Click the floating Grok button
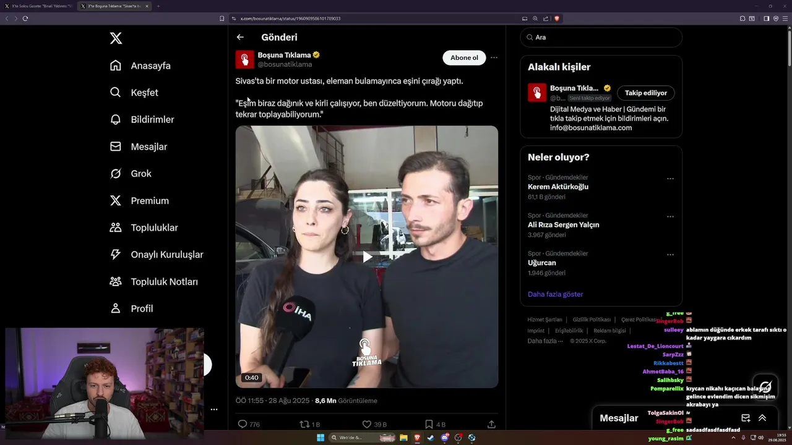This screenshot has width=792, height=445. coord(765,387)
